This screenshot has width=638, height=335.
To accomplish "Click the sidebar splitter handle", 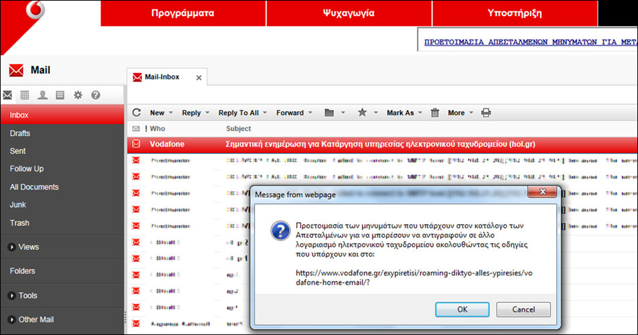I will tap(125, 317).
